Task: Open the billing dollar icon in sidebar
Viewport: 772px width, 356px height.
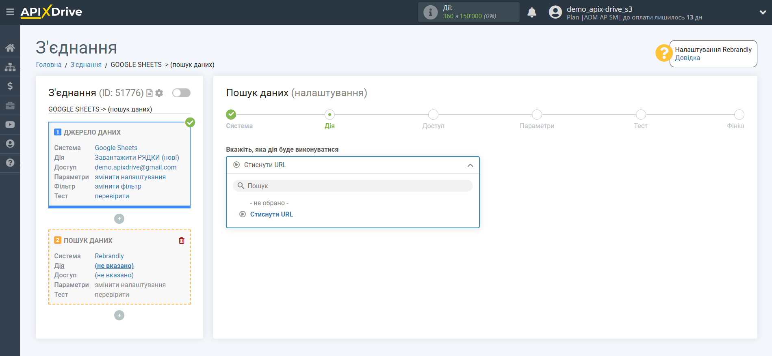Action: coord(10,86)
